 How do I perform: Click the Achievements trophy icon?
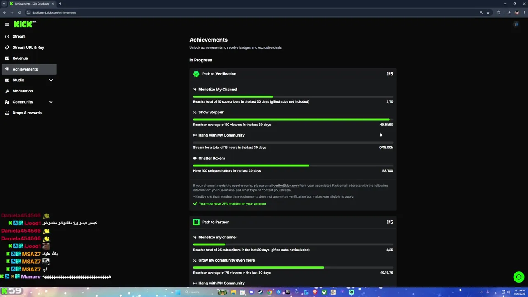tap(7, 69)
